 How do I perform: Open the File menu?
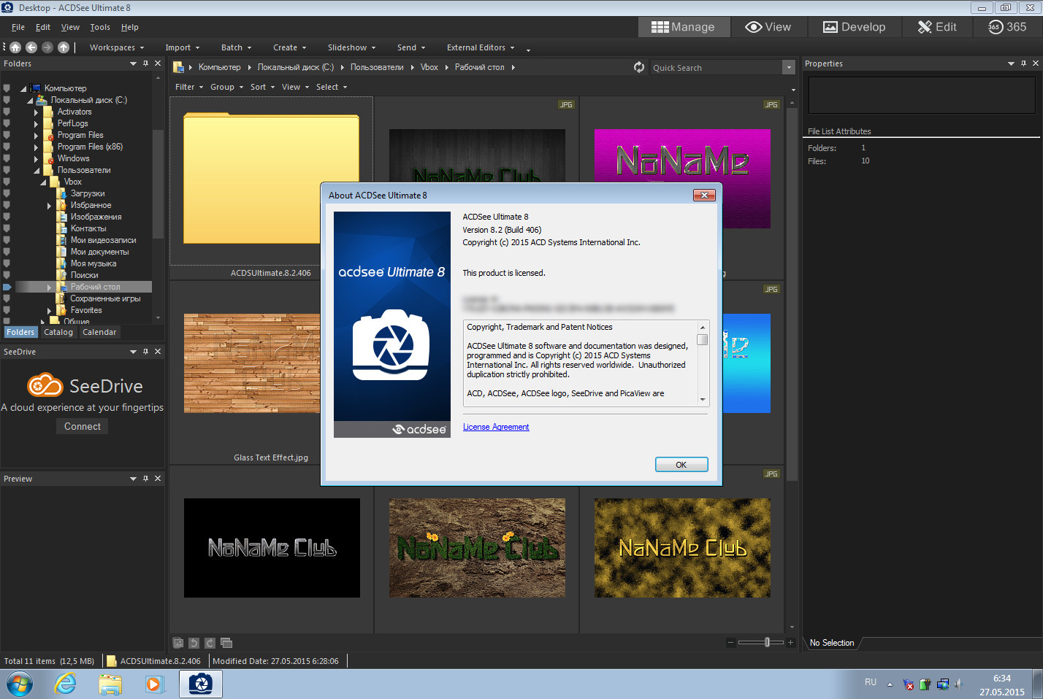coord(18,27)
